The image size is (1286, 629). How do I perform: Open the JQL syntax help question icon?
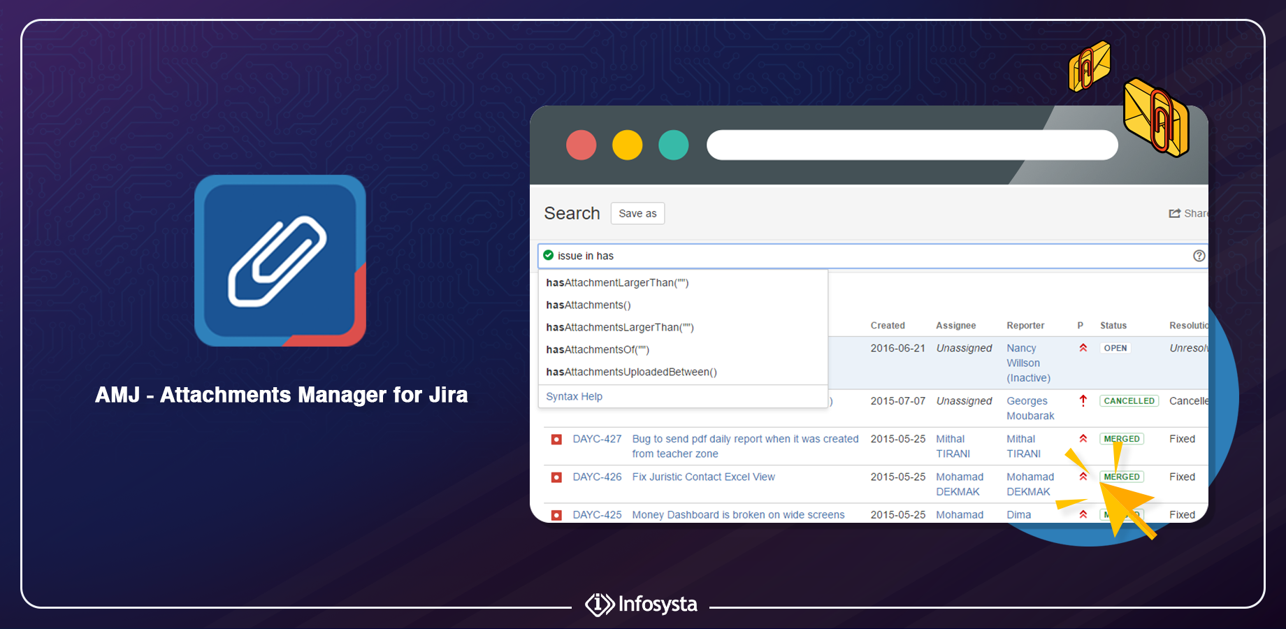[x=1199, y=256]
